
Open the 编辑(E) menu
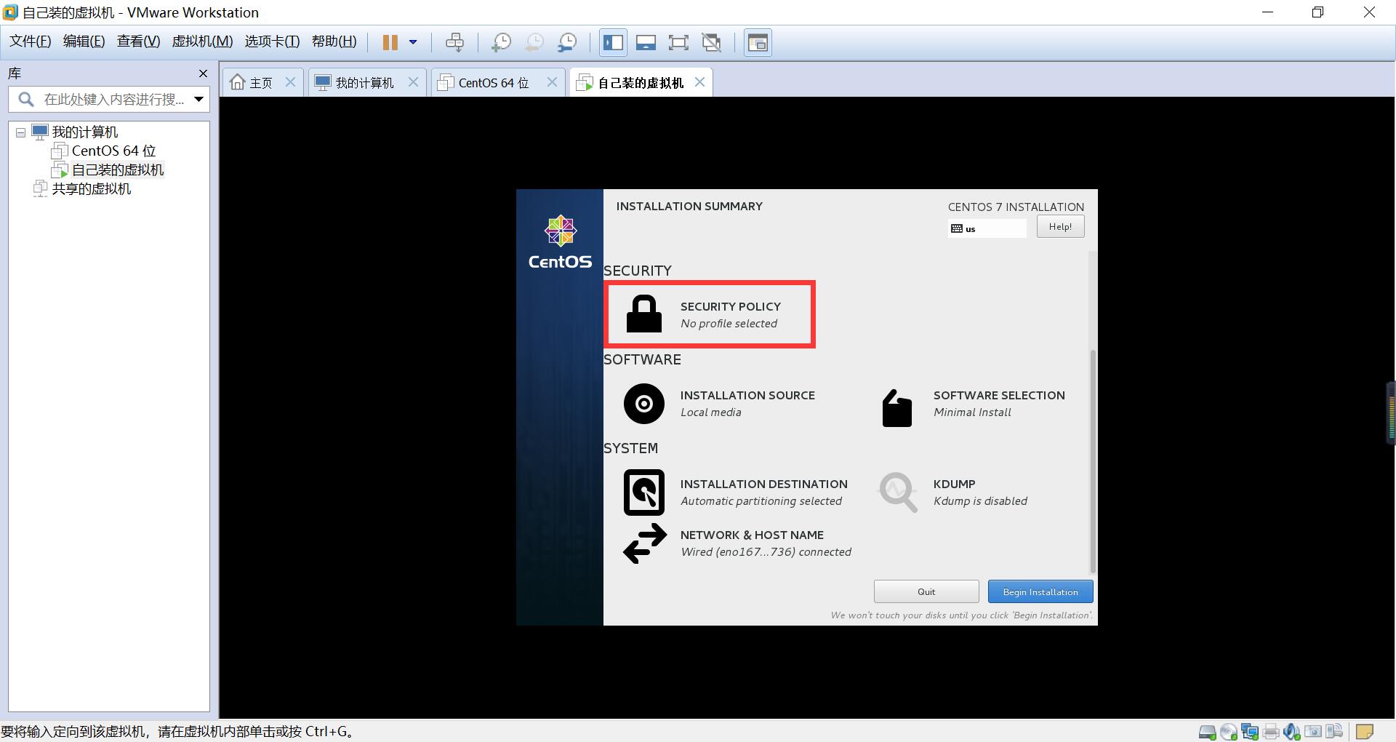84,41
